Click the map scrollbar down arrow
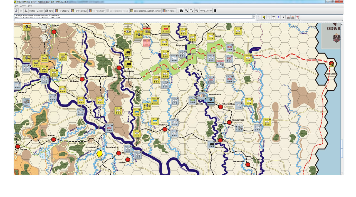Screen dimensions: 356x197 pyautogui.click(x=342, y=174)
